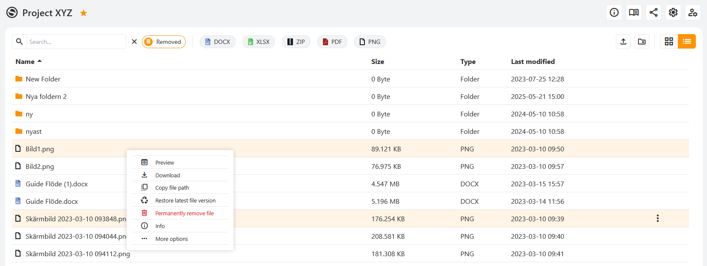707x266 pixels.
Task: Toggle the Removed filter chip
Action: point(164,42)
